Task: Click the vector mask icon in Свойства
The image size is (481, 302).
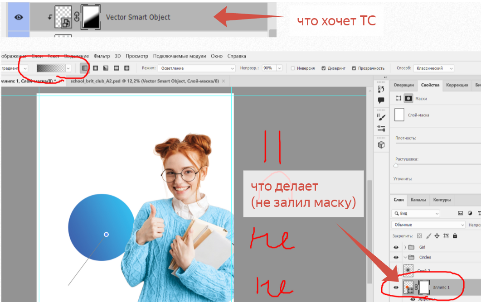Action: pos(398,98)
